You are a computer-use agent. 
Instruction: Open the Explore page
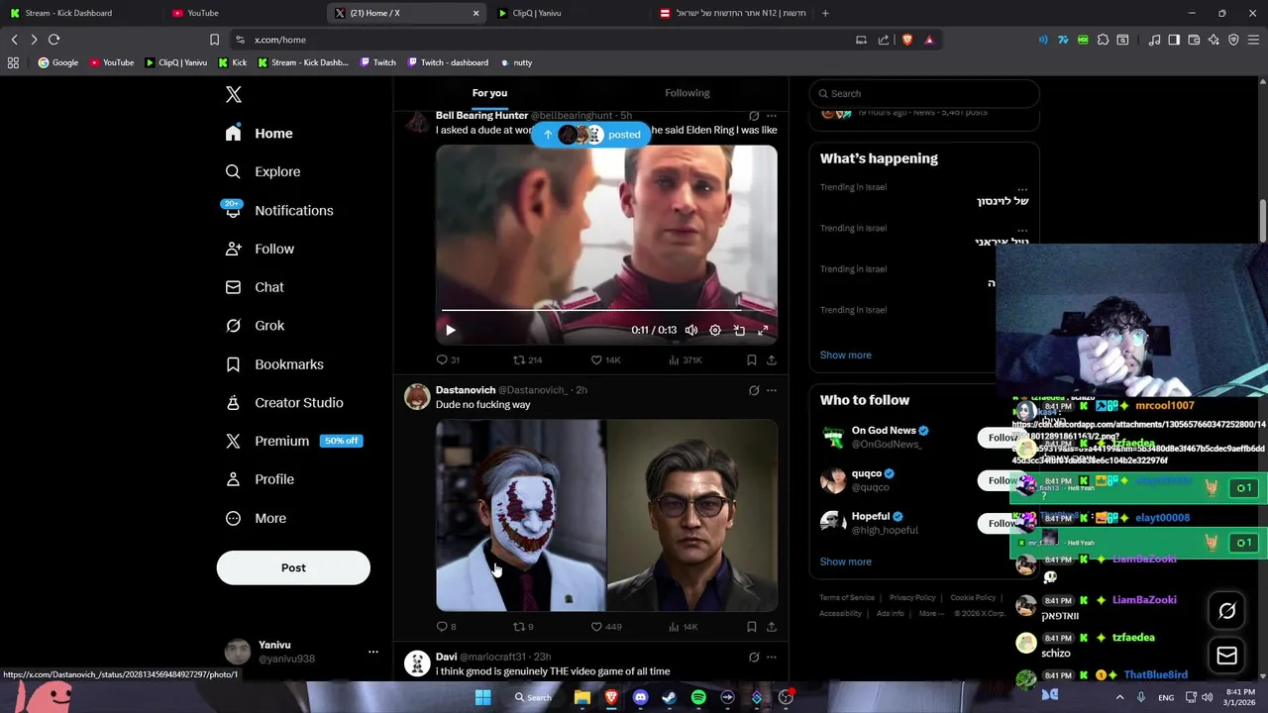[263, 171]
